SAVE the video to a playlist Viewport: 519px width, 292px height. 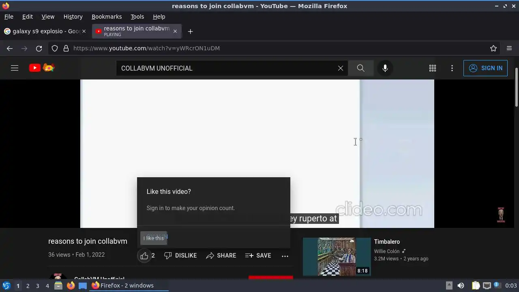click(258, 255)
